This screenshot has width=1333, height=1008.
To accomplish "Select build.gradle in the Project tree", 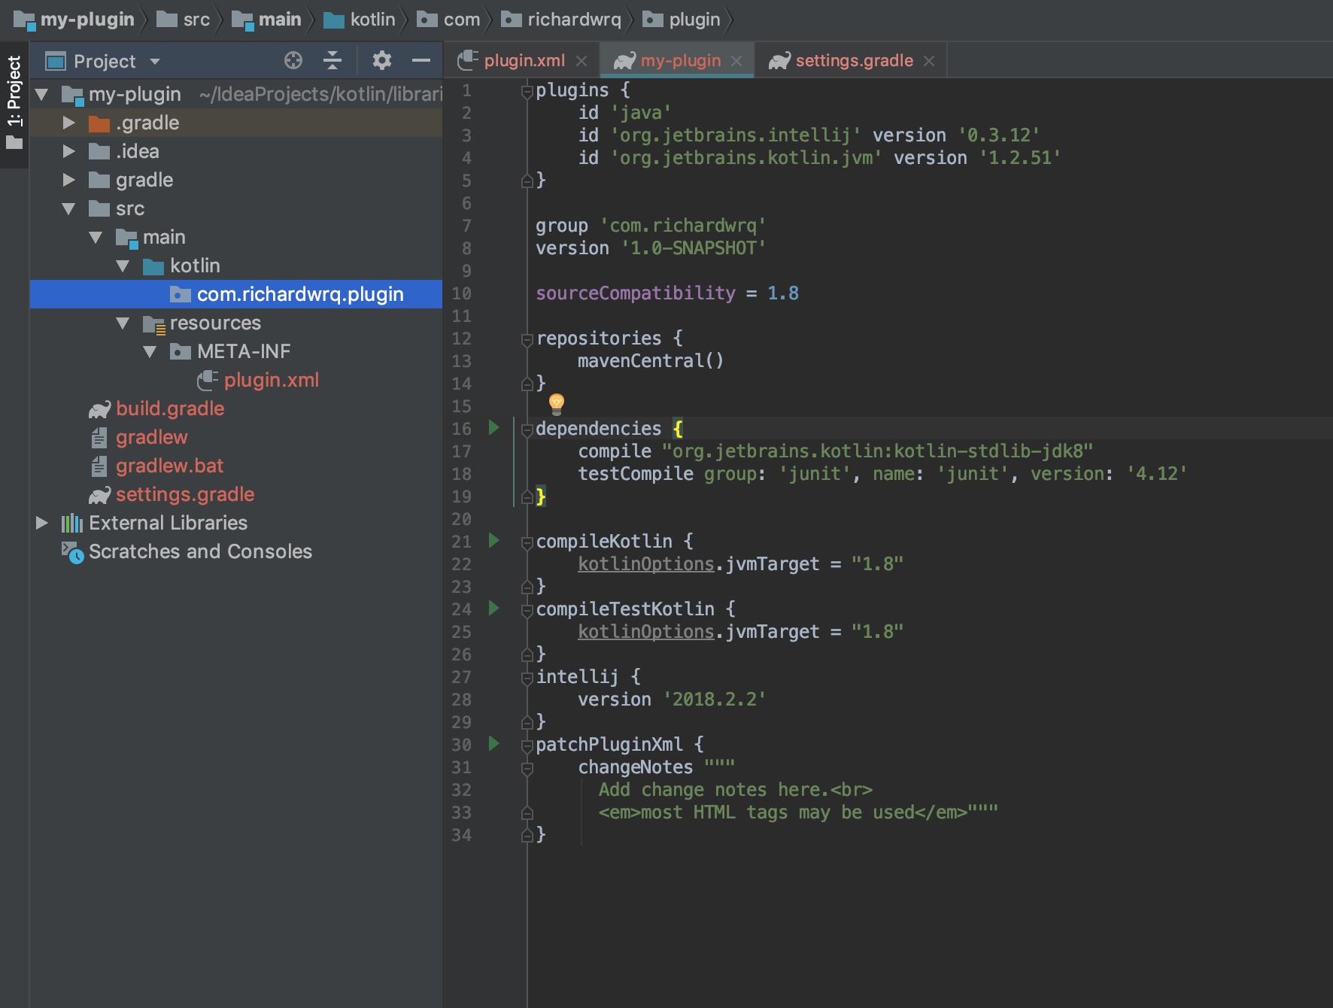I will pyautogui.click(x=169, y=408).
